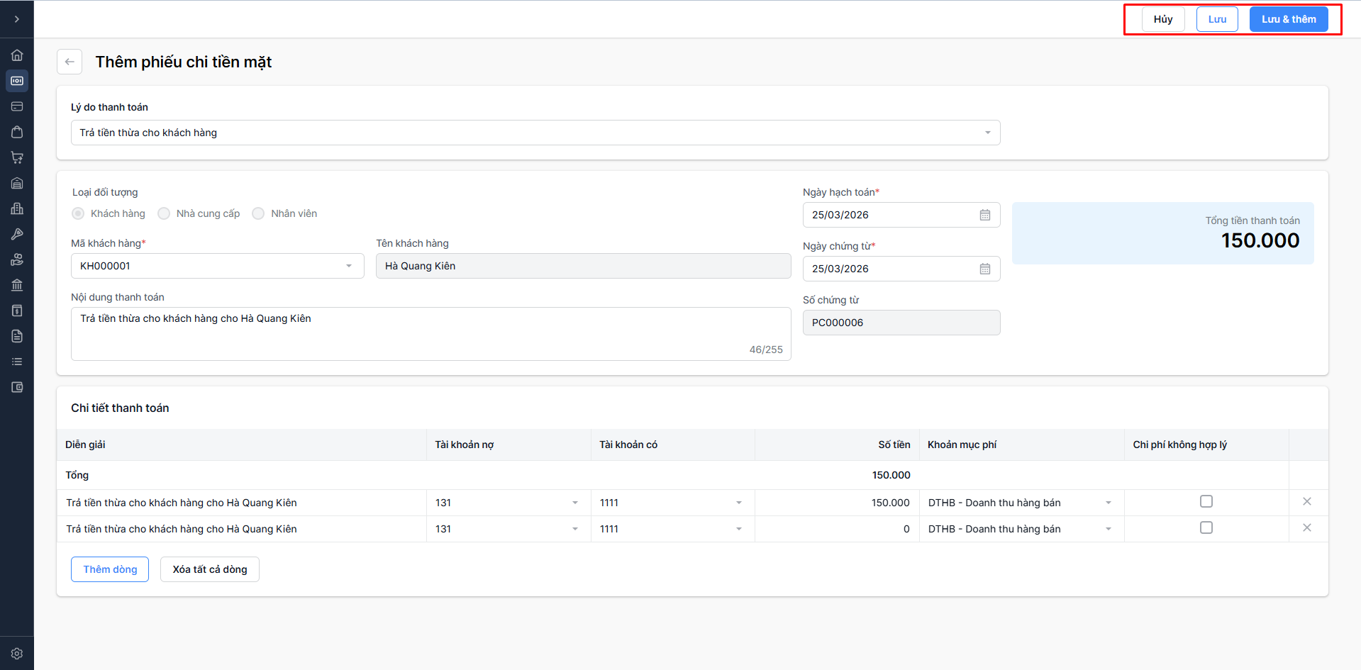Viewport: 1361px width, 670px height.
Task: Open settings gear at sidebar bottom
Action: click(x=17, y=654)
